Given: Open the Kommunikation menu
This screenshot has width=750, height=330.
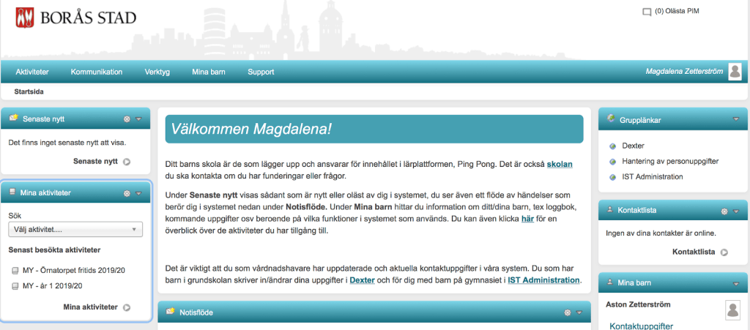Looking at the screenshot, I should tap(96, 72).
